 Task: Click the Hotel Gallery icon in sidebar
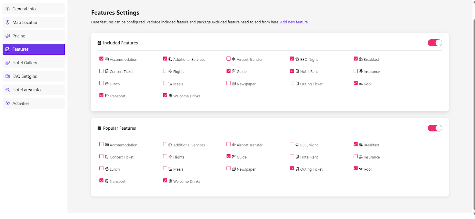tap(8, 63)
